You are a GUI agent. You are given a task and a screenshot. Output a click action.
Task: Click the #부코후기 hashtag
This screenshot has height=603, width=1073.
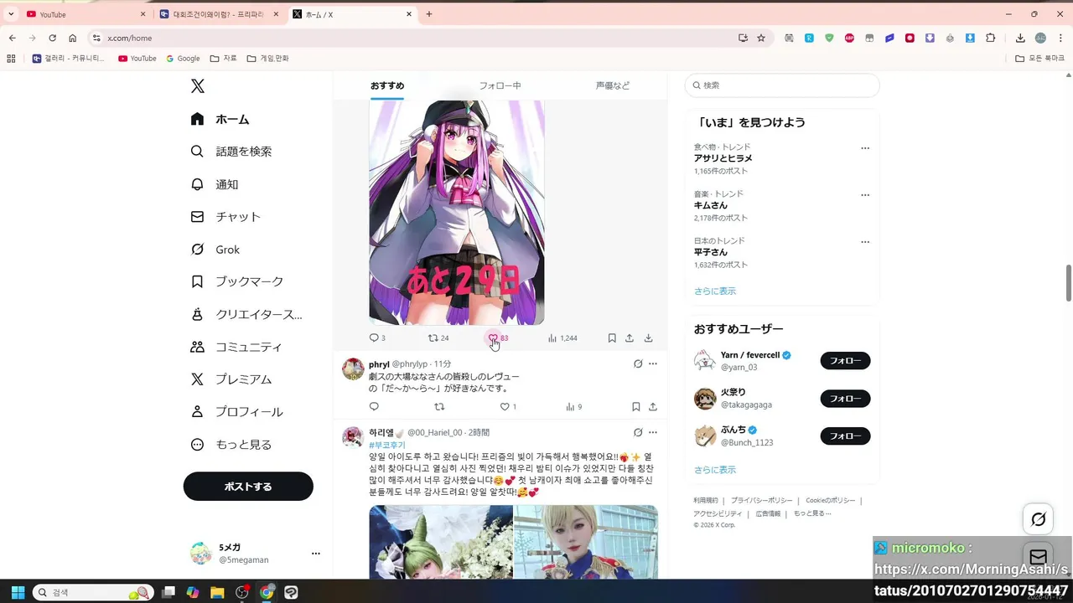(x=387, y=445)
